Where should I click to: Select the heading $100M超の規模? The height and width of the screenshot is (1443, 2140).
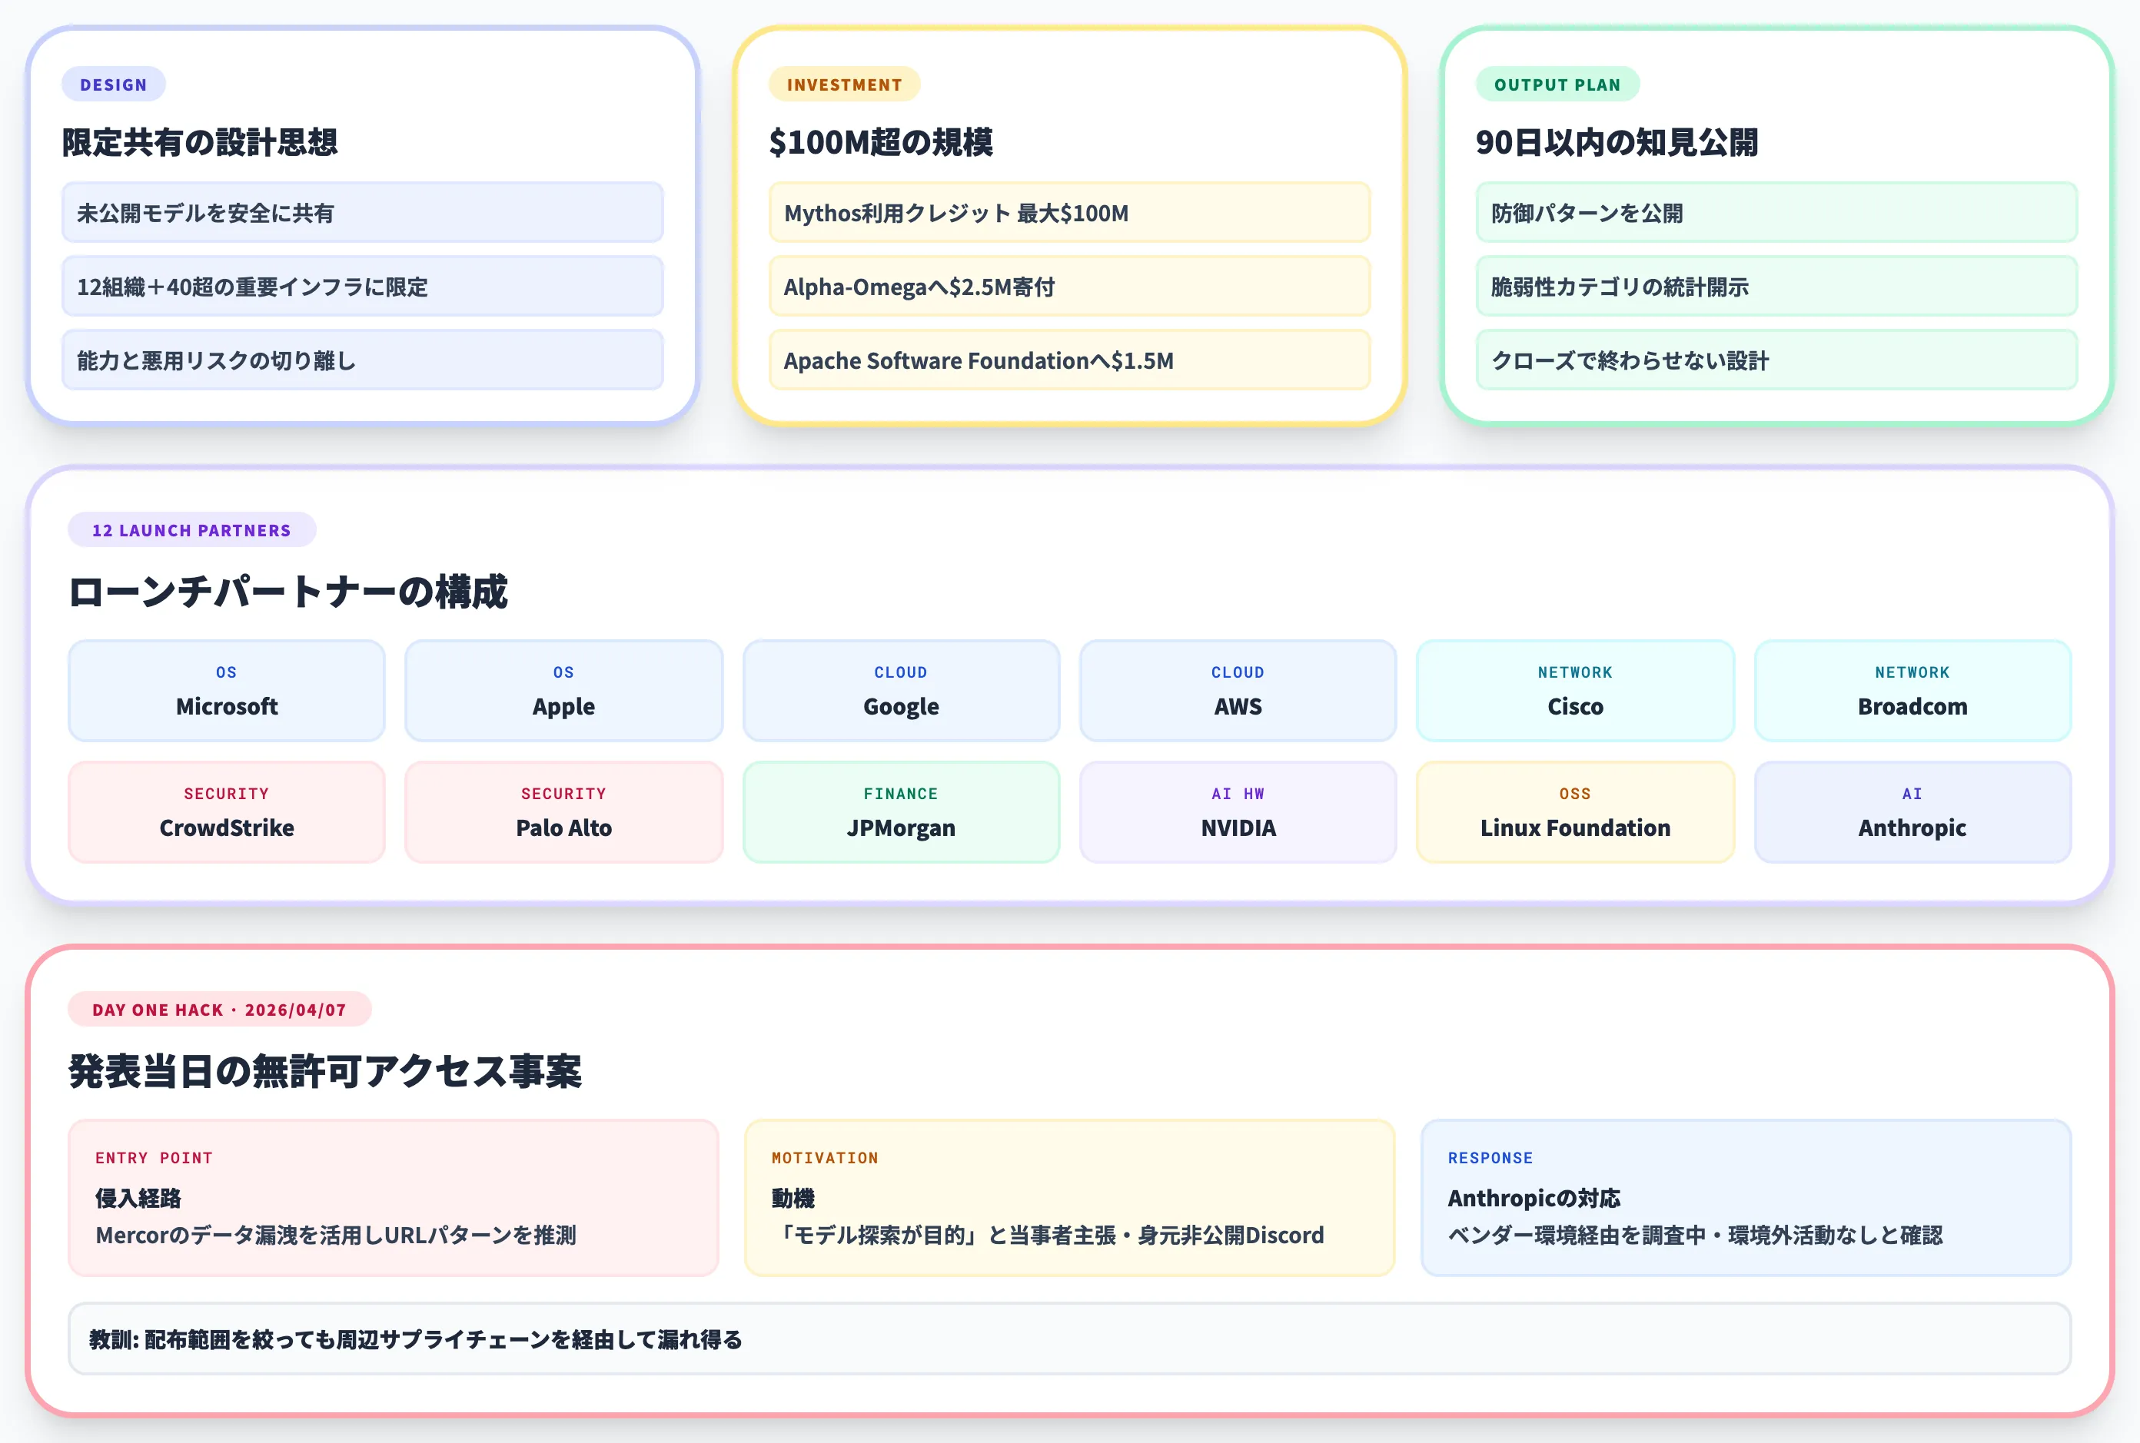pos(881,143)
